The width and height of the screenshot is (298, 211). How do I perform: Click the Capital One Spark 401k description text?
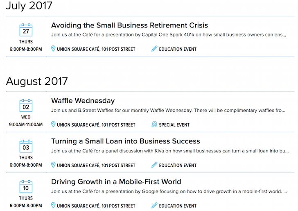pos(168,35)
